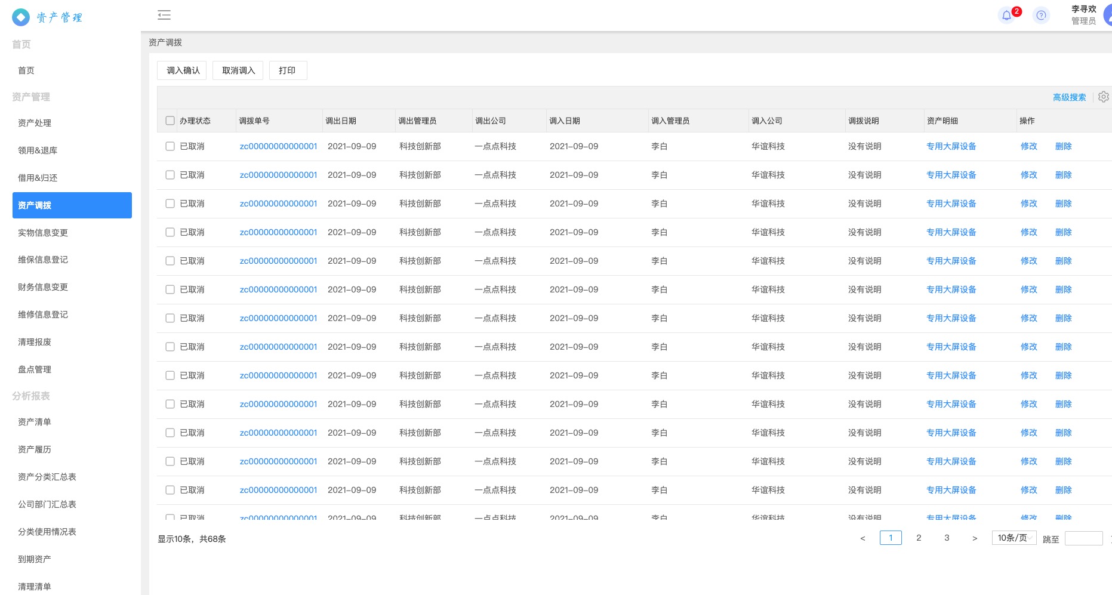Click the 打印 button

coord(288,70)
